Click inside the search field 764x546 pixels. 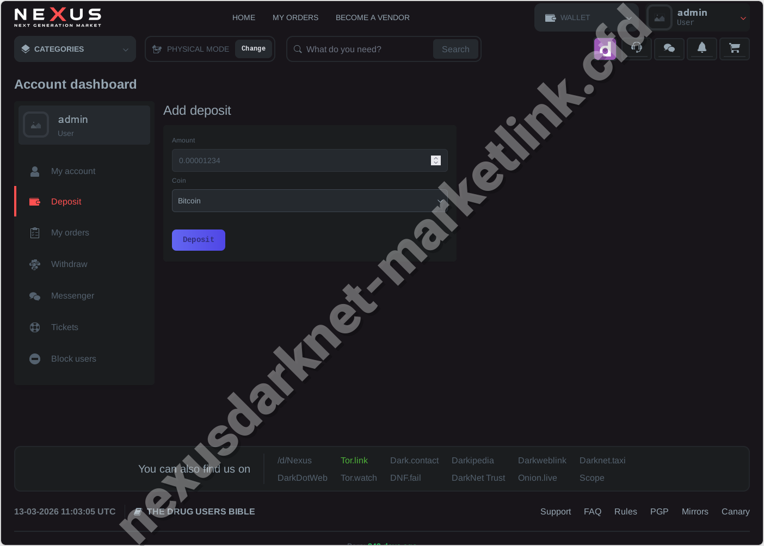tap(359, 49)
